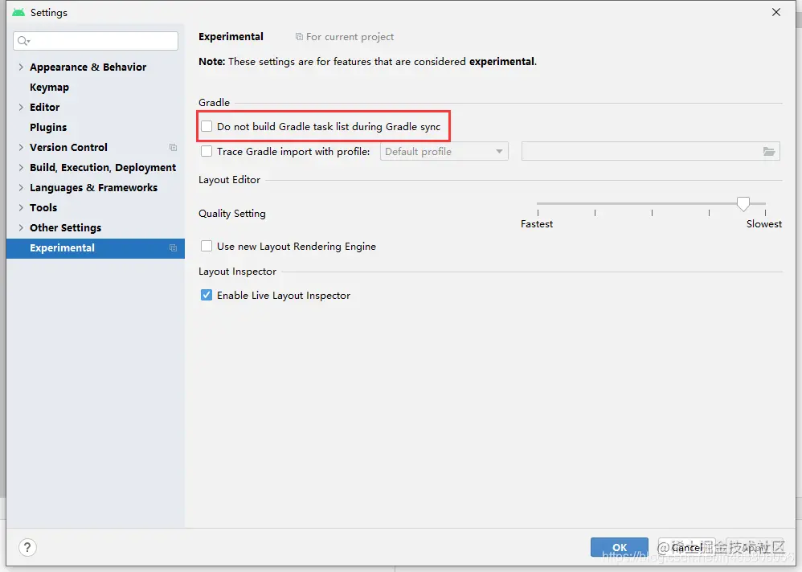Open the Default profile dropdown

[444, 151]
